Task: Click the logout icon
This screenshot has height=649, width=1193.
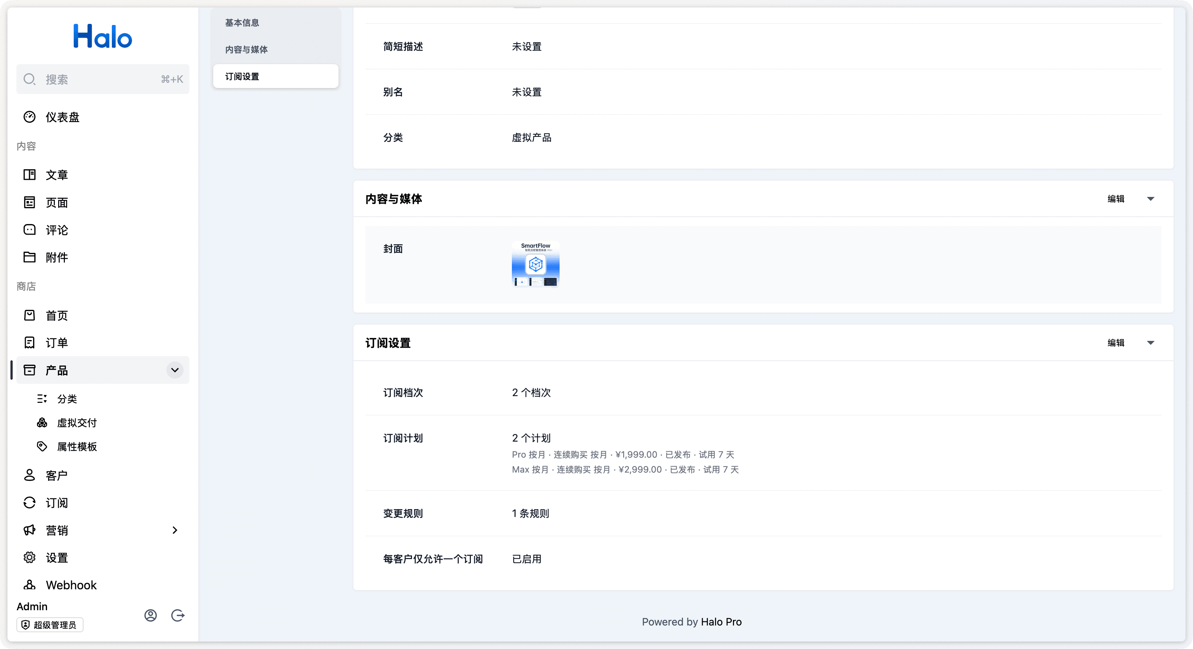Action: 178,615
